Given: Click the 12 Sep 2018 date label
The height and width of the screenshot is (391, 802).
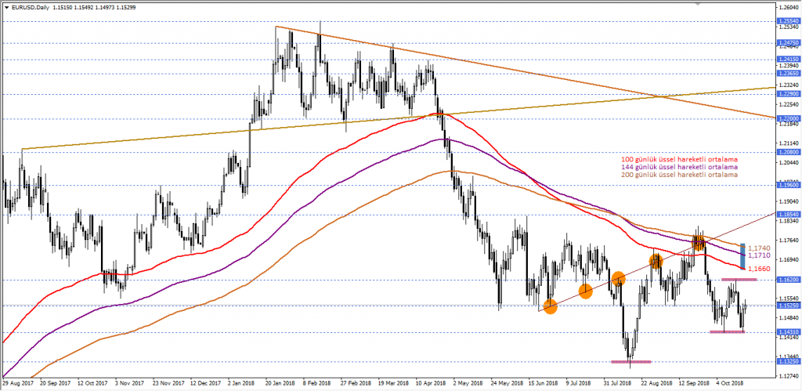Looking at the screenshot, I should (693, 382).
